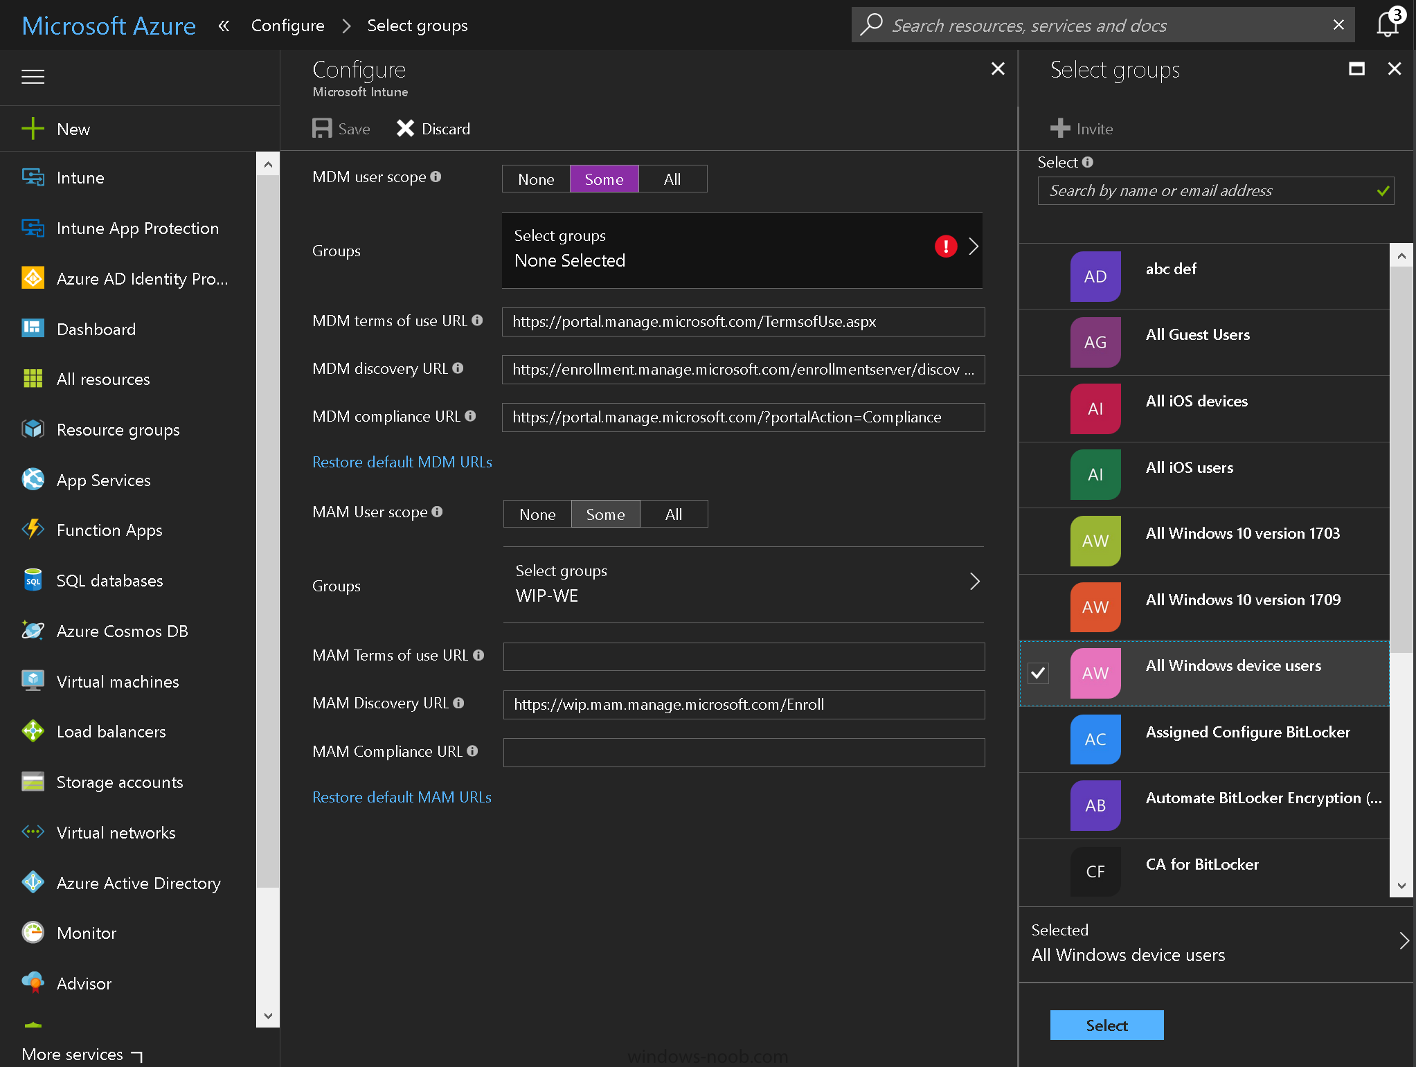Set MAM User scope to All
Screen dimensions: 1416x1067
[x=674, y=514]
